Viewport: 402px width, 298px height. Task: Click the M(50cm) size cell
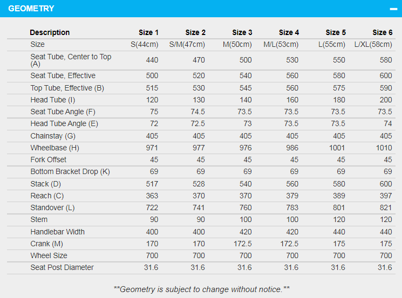click(237, 44)
